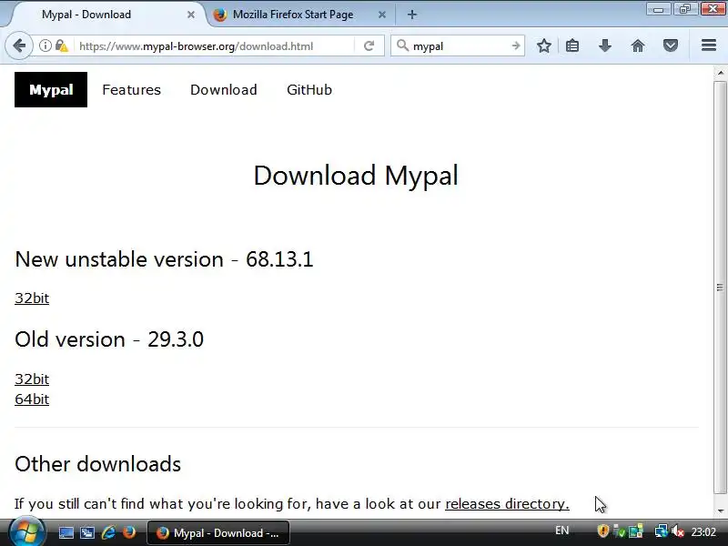
Task: Open the site information icon in address bar
Action: pyautogui.click(x=45, y=46)
